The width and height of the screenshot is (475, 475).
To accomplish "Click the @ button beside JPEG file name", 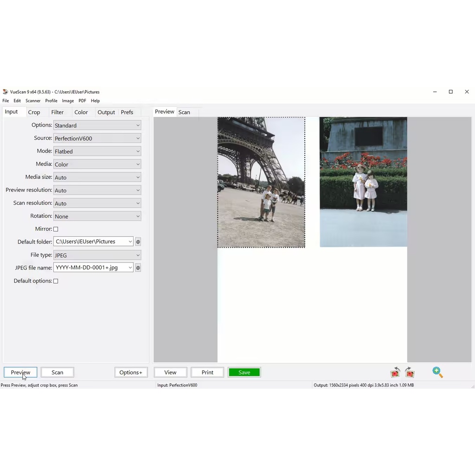I will [x=138, y=268].
